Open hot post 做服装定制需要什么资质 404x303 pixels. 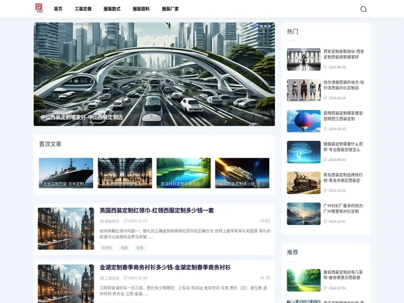tap(343, 147)
